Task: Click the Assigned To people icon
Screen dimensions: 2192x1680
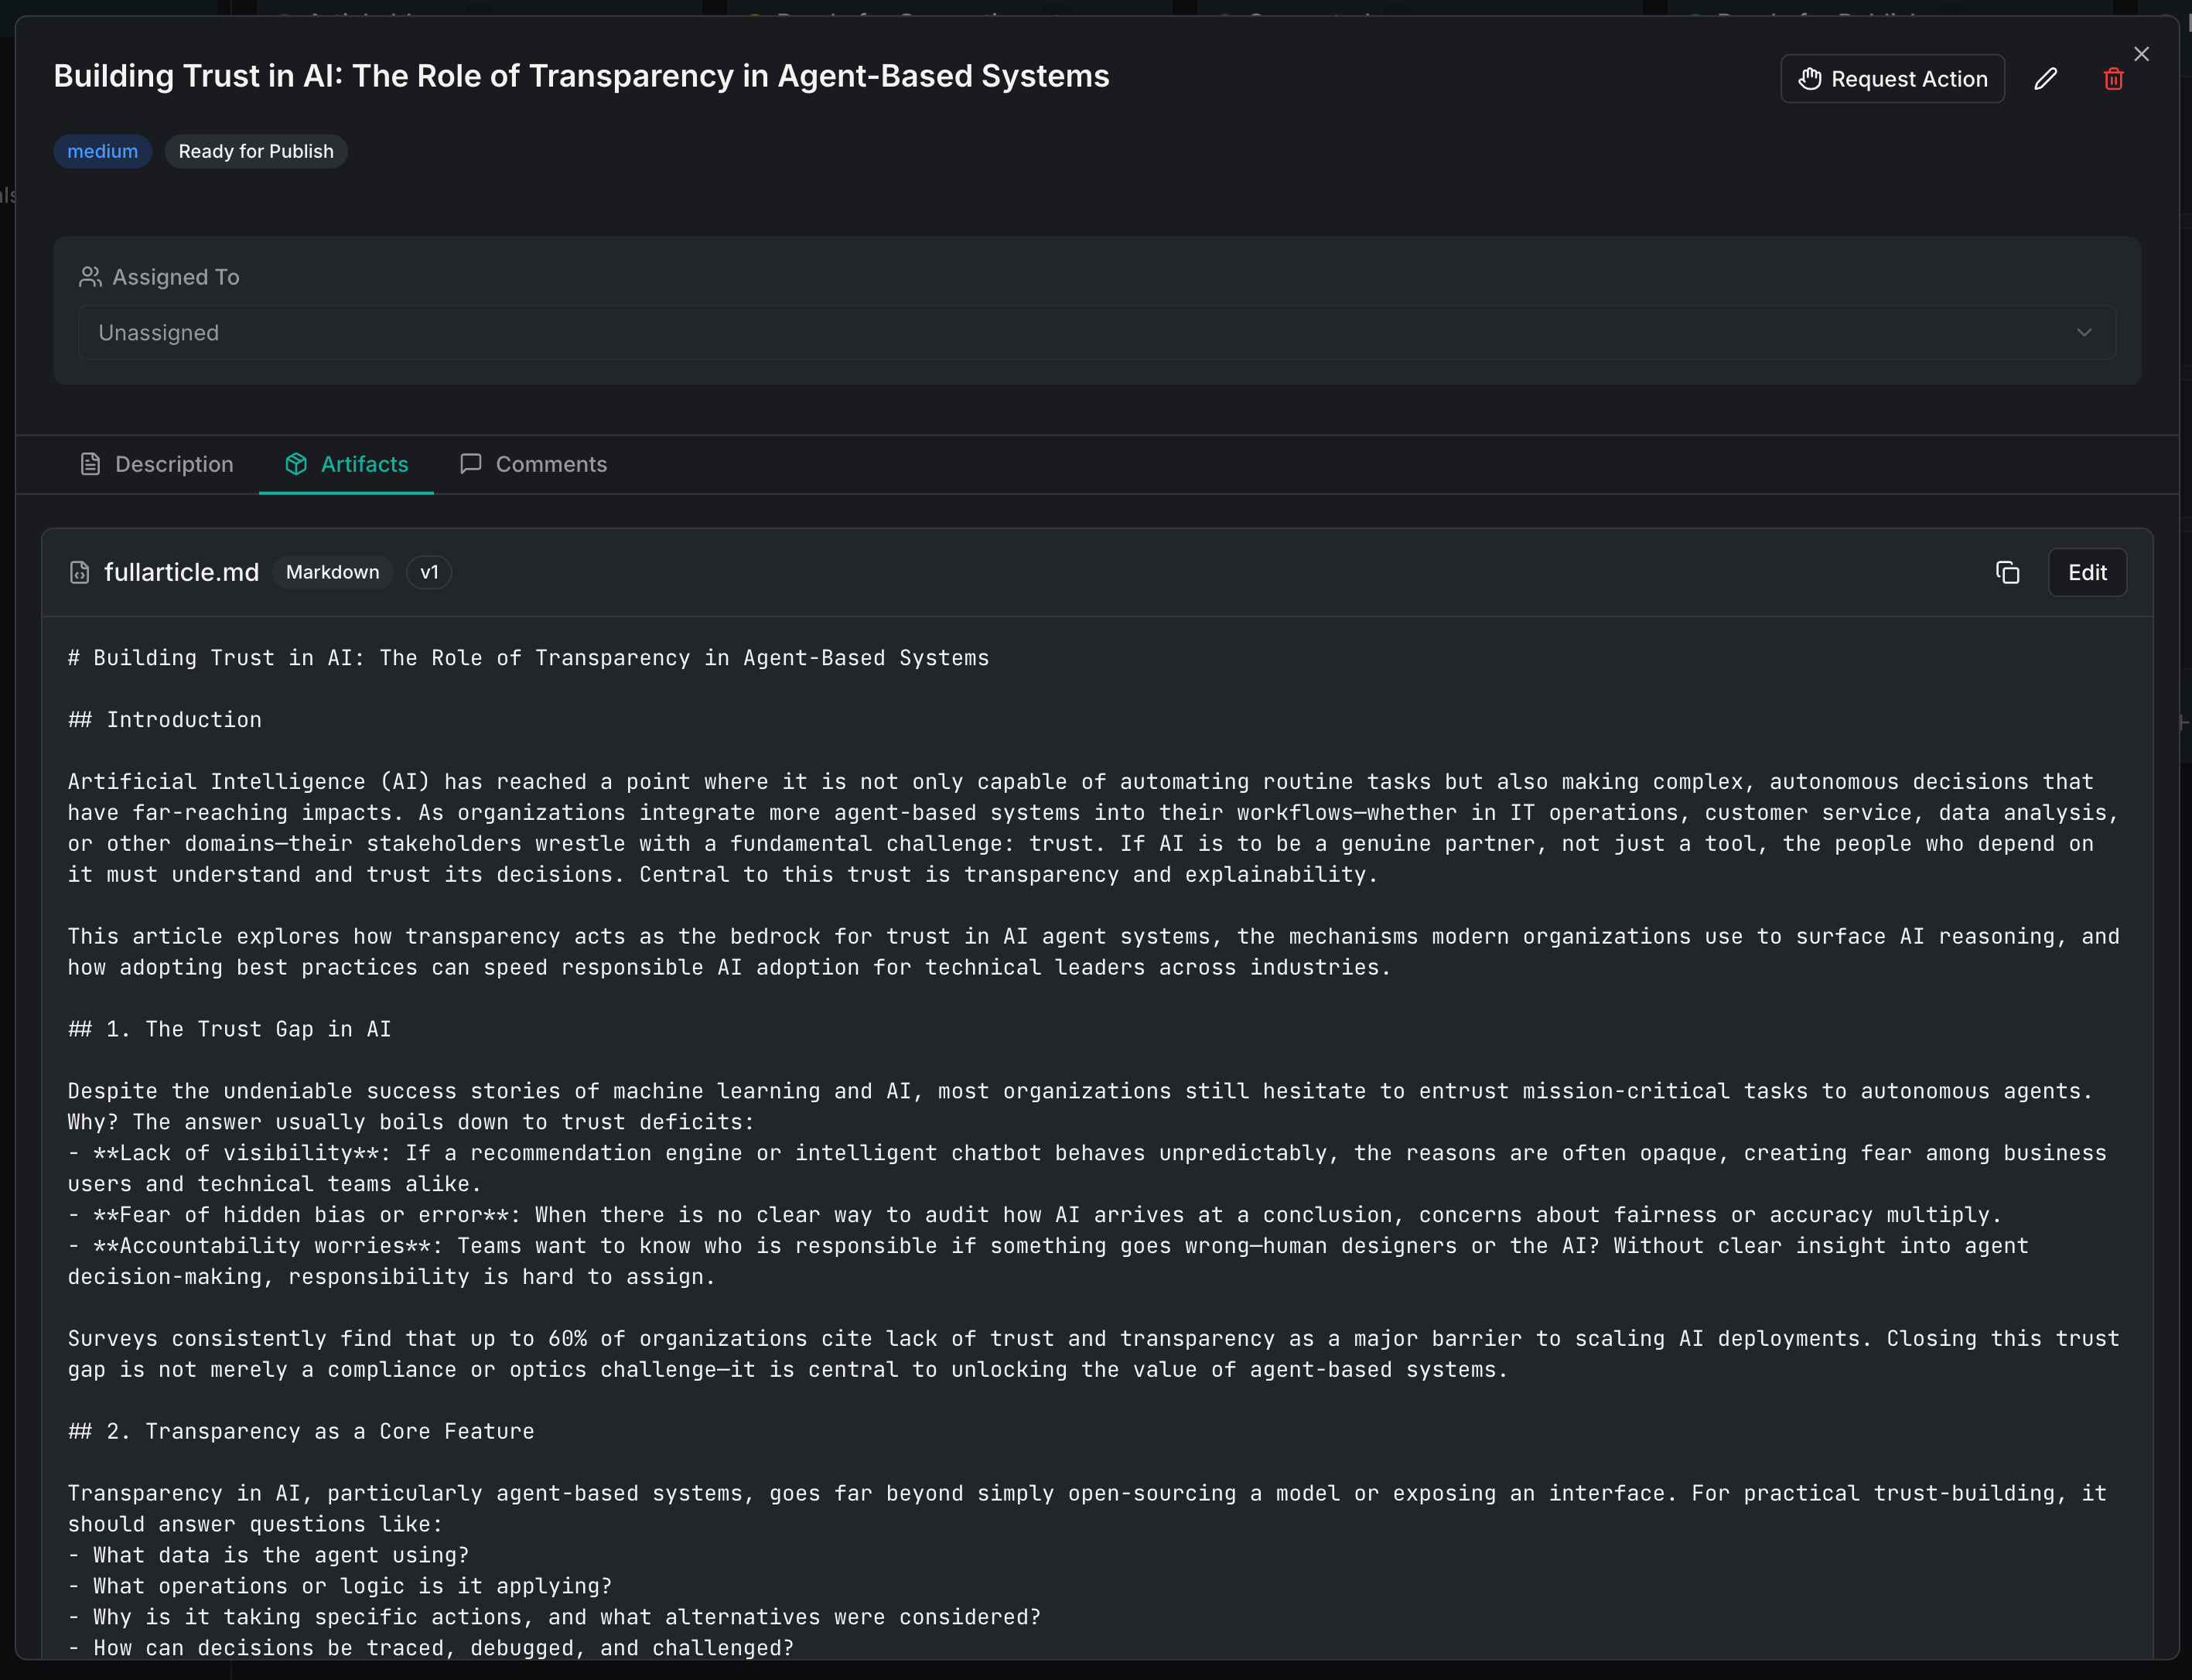Action: (90, 277)
